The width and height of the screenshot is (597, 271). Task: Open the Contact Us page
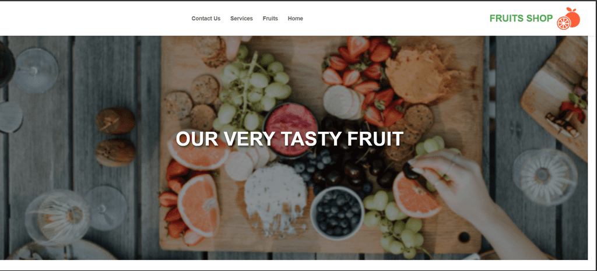[x=206, y=18]
